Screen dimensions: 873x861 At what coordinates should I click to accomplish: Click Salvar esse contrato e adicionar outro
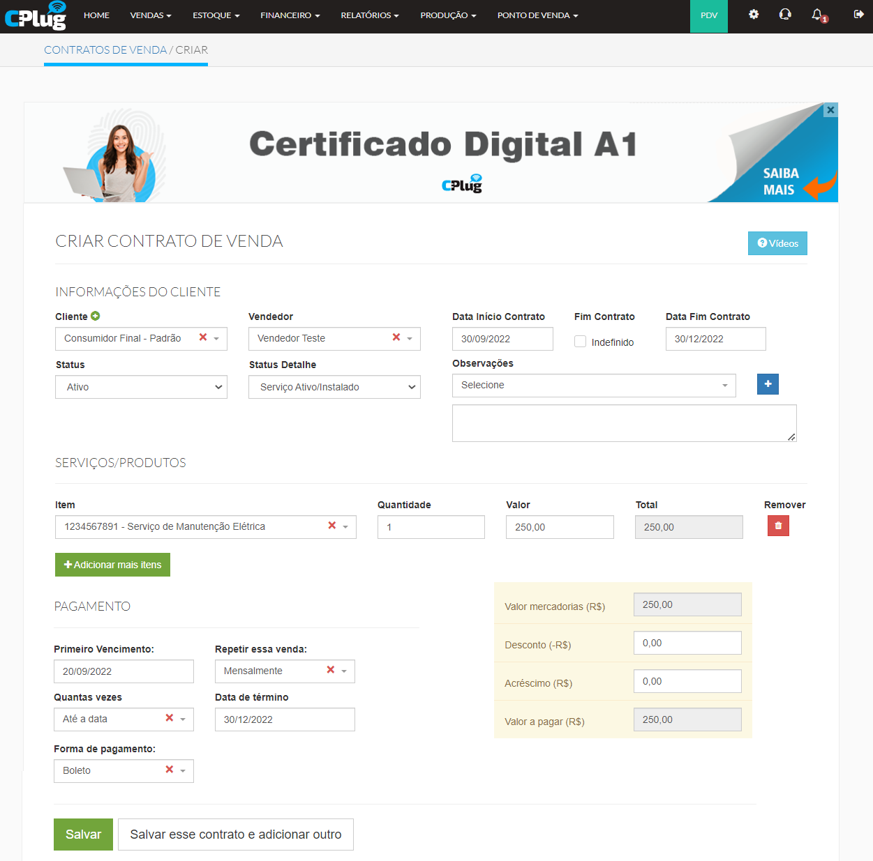tap(236, 835)
